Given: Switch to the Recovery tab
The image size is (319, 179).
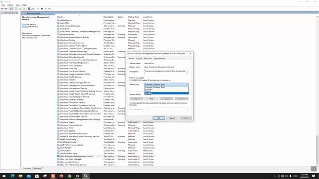Looking at the screenshot, I should coord(148,59).
